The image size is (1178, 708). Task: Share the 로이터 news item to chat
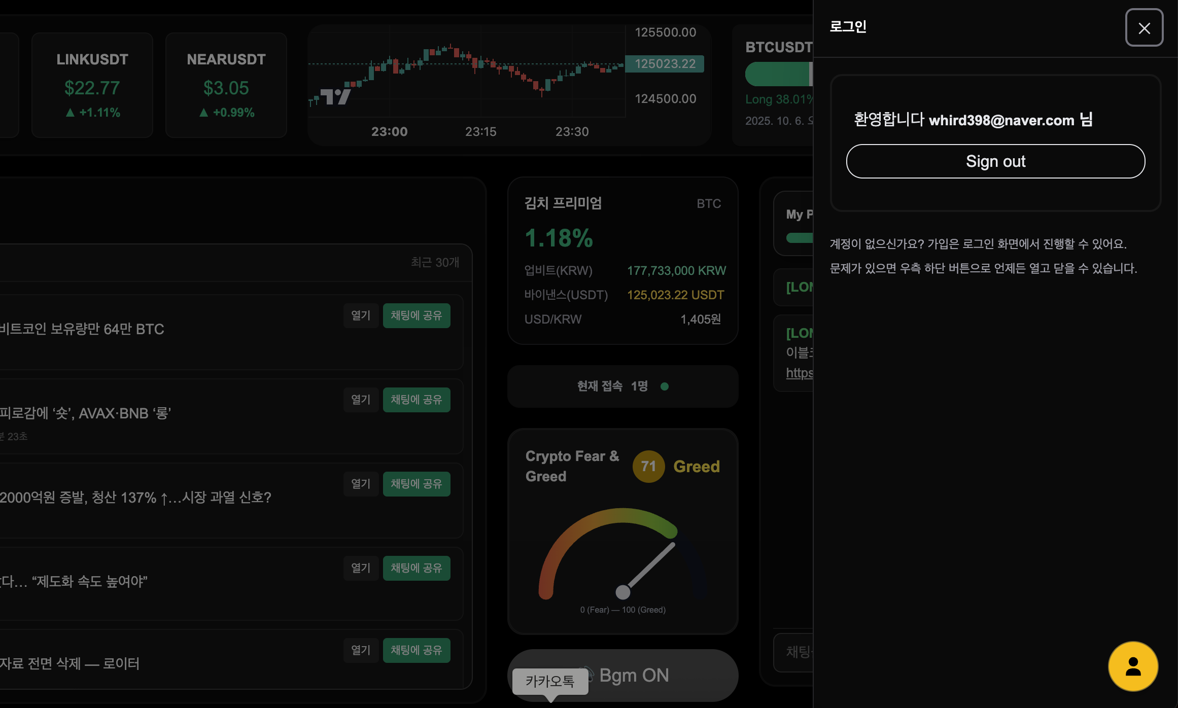[x=416, y=650]
